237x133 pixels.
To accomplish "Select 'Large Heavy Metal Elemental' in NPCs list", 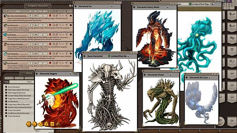I will 19,104.
